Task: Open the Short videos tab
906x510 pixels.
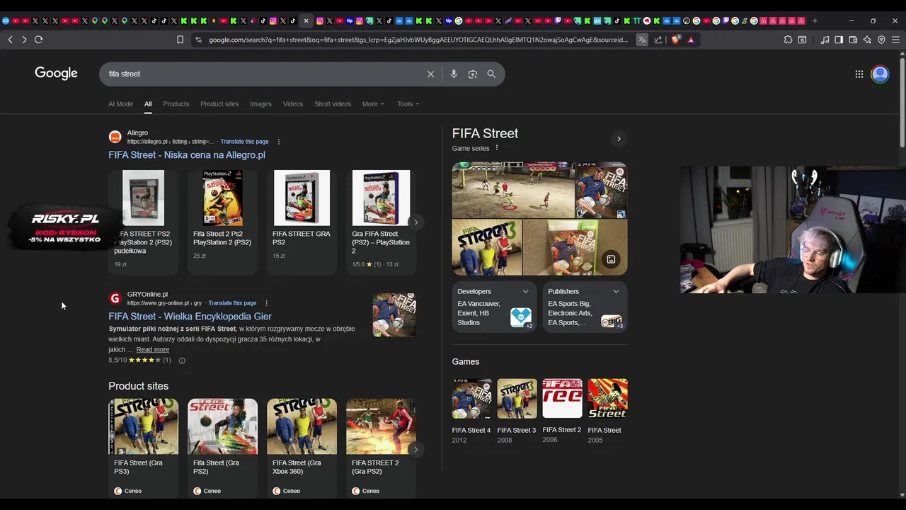Action: coord(333,104)
